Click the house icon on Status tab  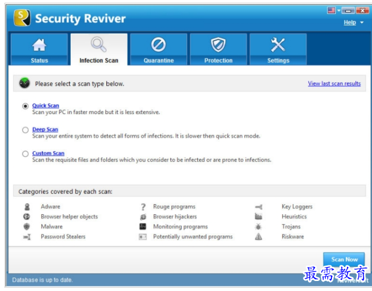[39, 45]
